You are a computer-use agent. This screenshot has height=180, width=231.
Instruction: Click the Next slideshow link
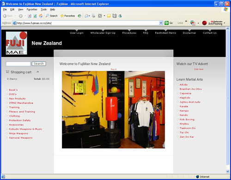click(x=114, y=69)
